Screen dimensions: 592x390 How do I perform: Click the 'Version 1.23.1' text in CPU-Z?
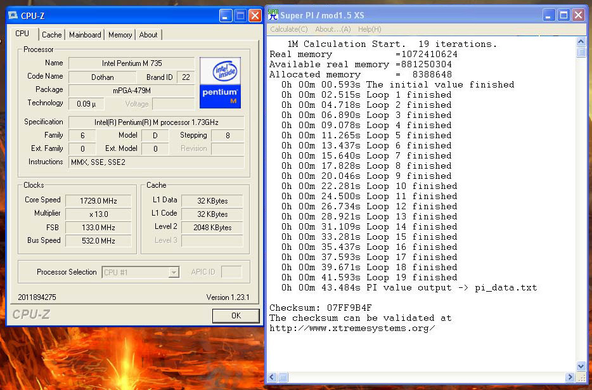coord(228,297)
